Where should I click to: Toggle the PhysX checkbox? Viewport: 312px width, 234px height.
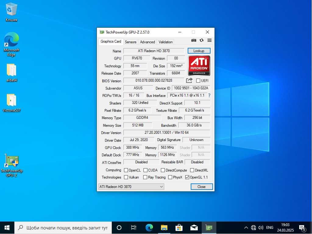[x=170, y=177]
